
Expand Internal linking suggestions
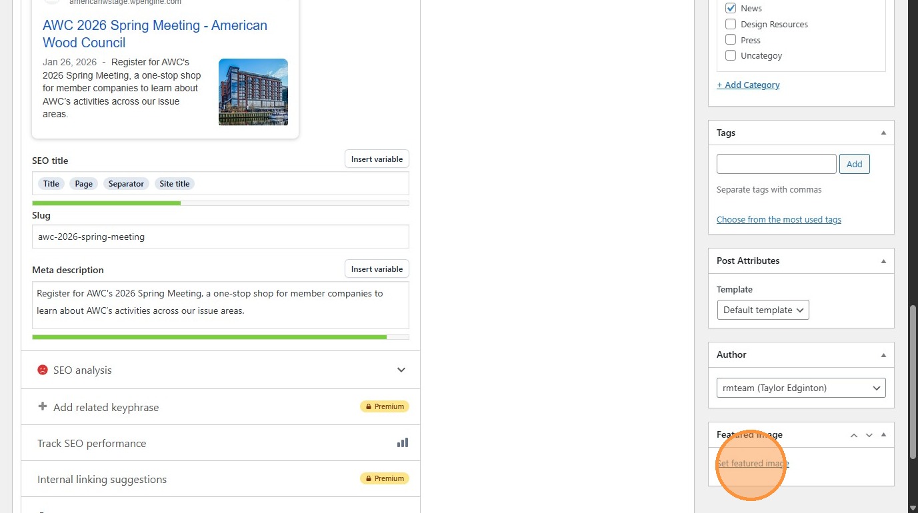pos(221,479)
